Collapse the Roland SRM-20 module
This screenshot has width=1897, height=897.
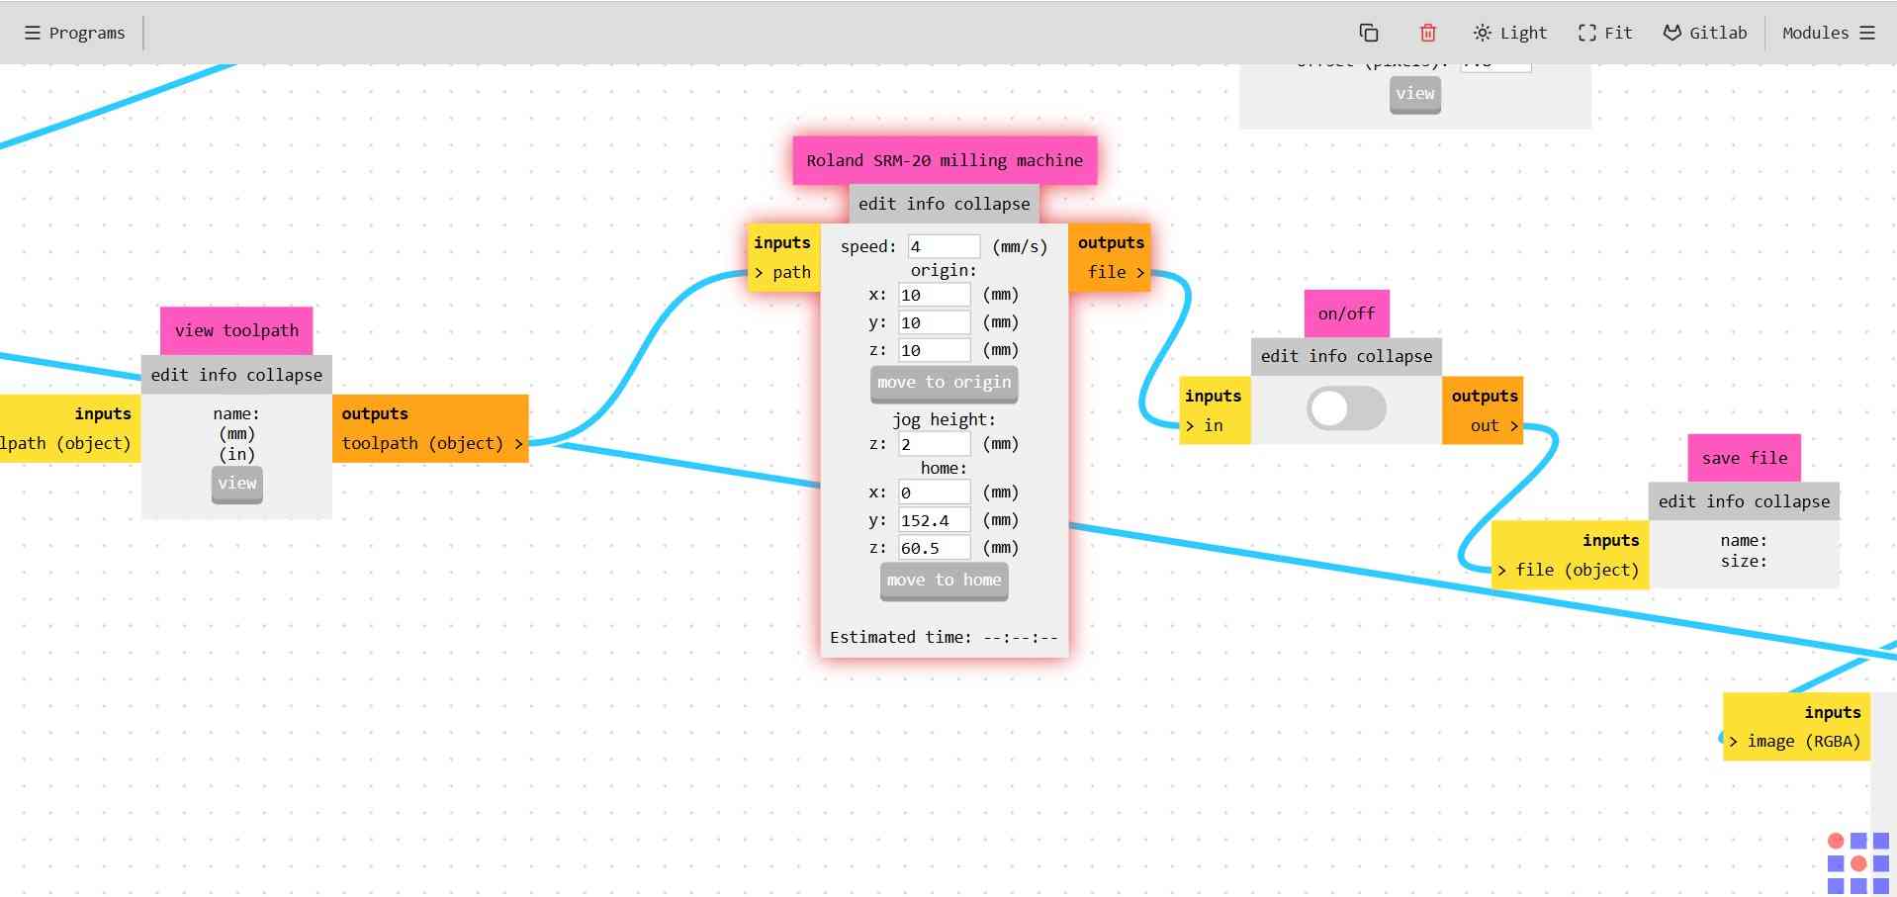992,204
